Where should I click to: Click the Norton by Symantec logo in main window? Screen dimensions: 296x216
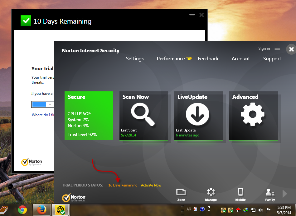[x=74, y=198]
